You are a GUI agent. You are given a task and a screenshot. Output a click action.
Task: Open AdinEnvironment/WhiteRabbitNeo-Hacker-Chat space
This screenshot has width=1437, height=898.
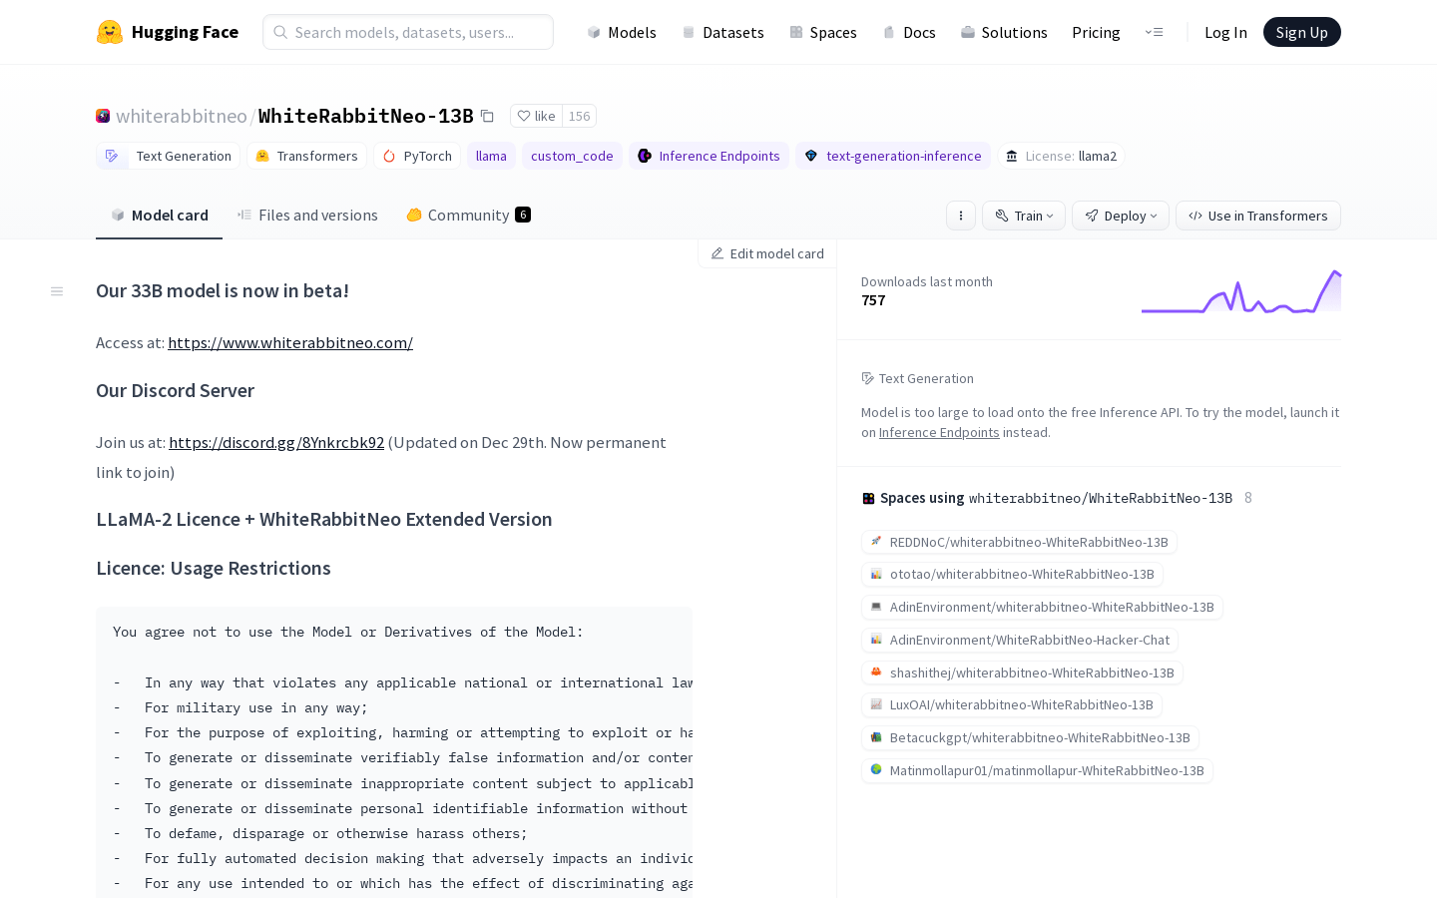pyautogui.click(x=1020, y=640)
